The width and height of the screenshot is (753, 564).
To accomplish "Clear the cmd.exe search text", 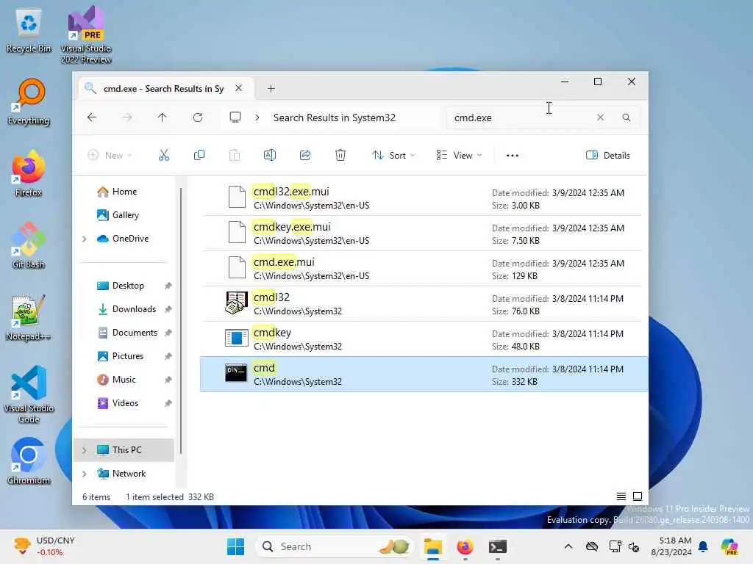I will coord(600,117).
